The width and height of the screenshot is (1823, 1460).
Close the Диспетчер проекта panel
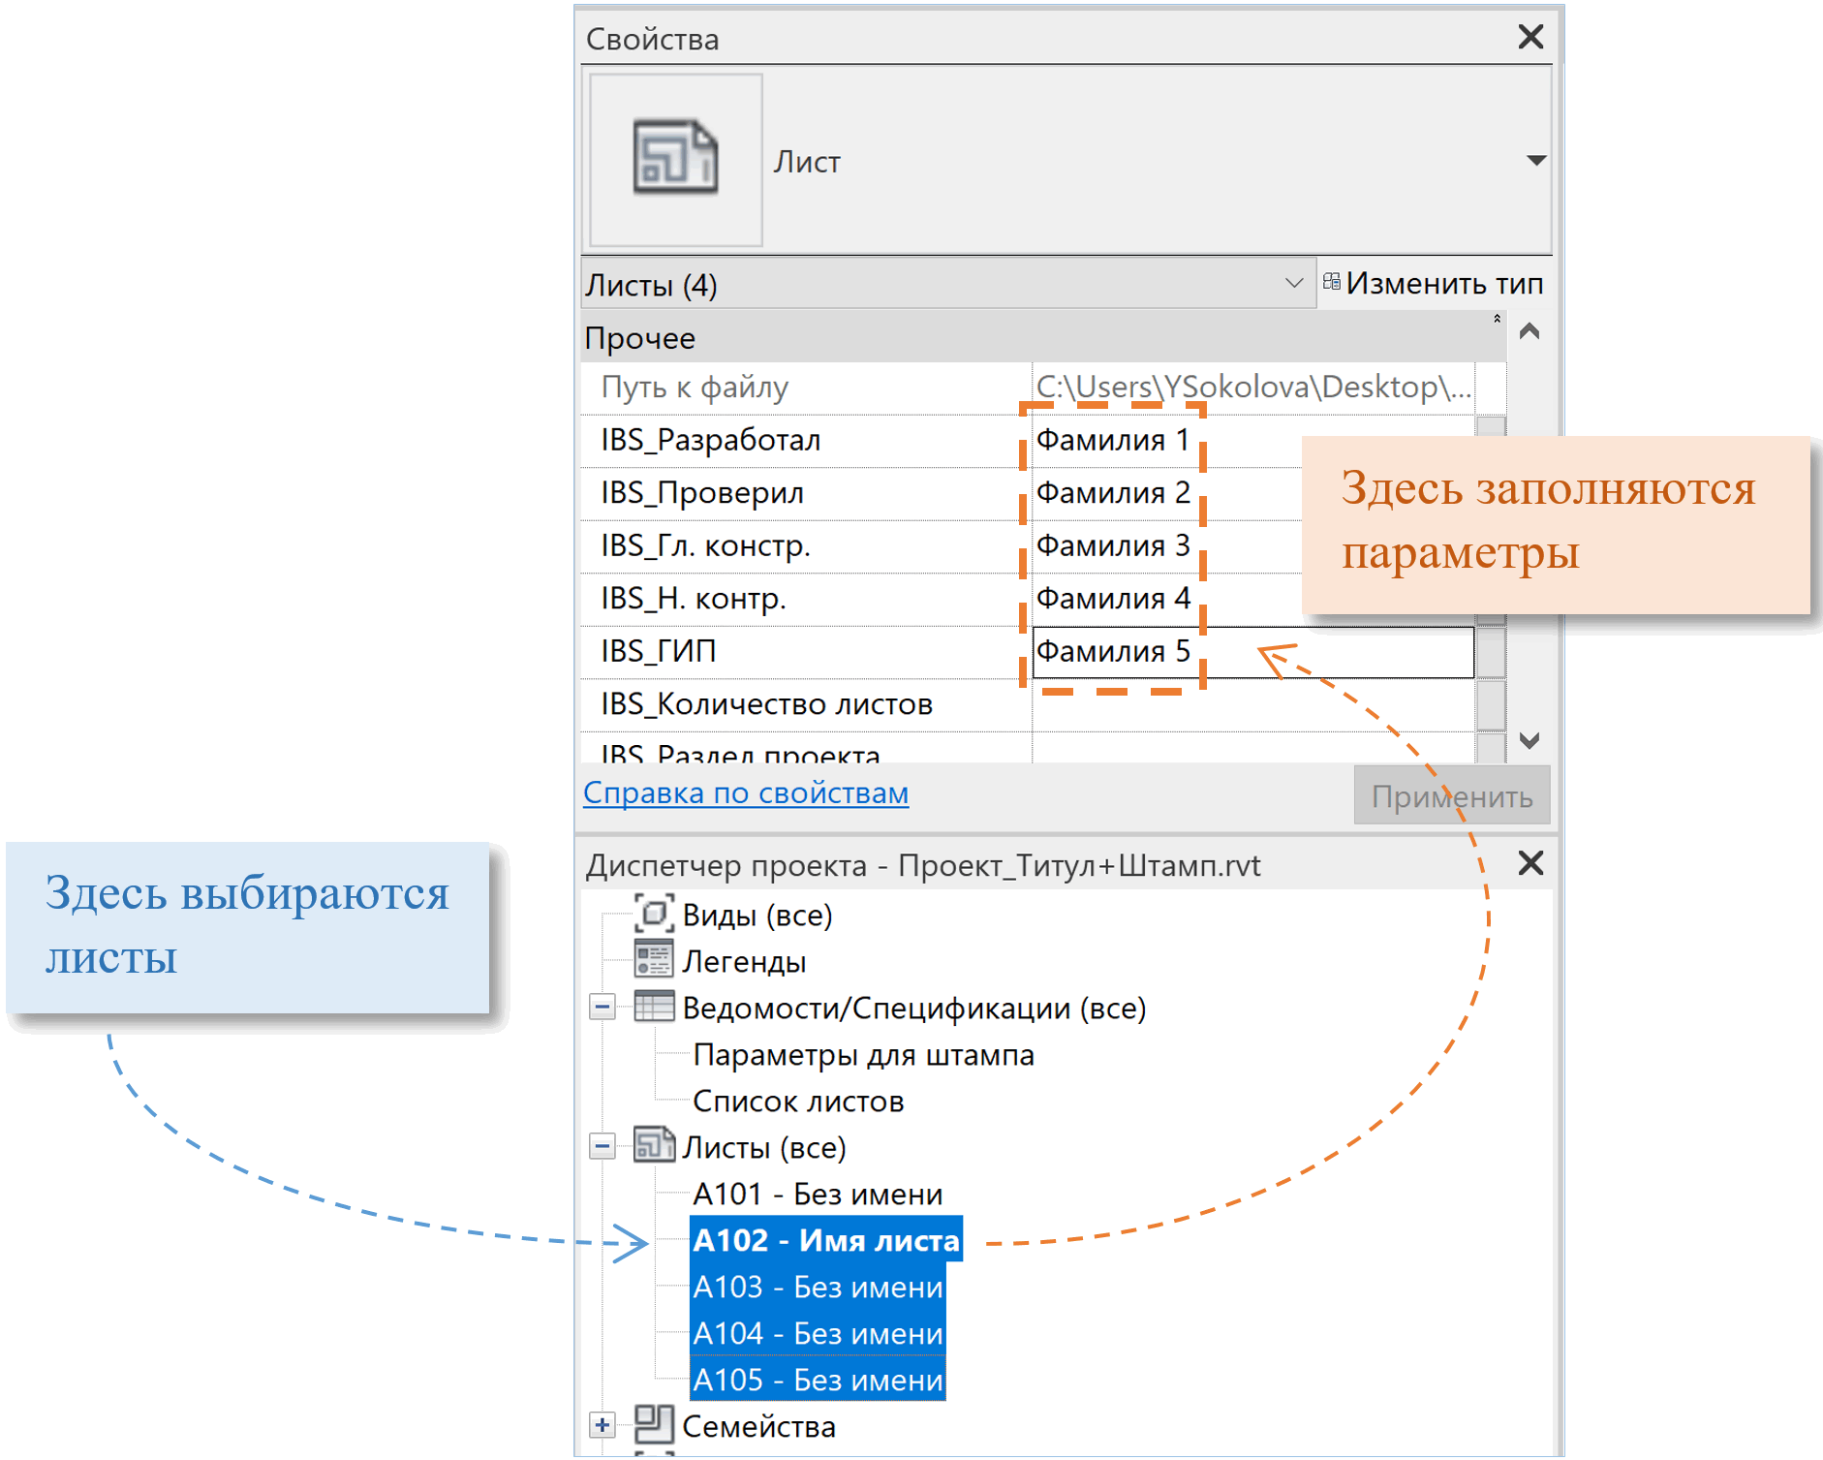click(1530, 863)
